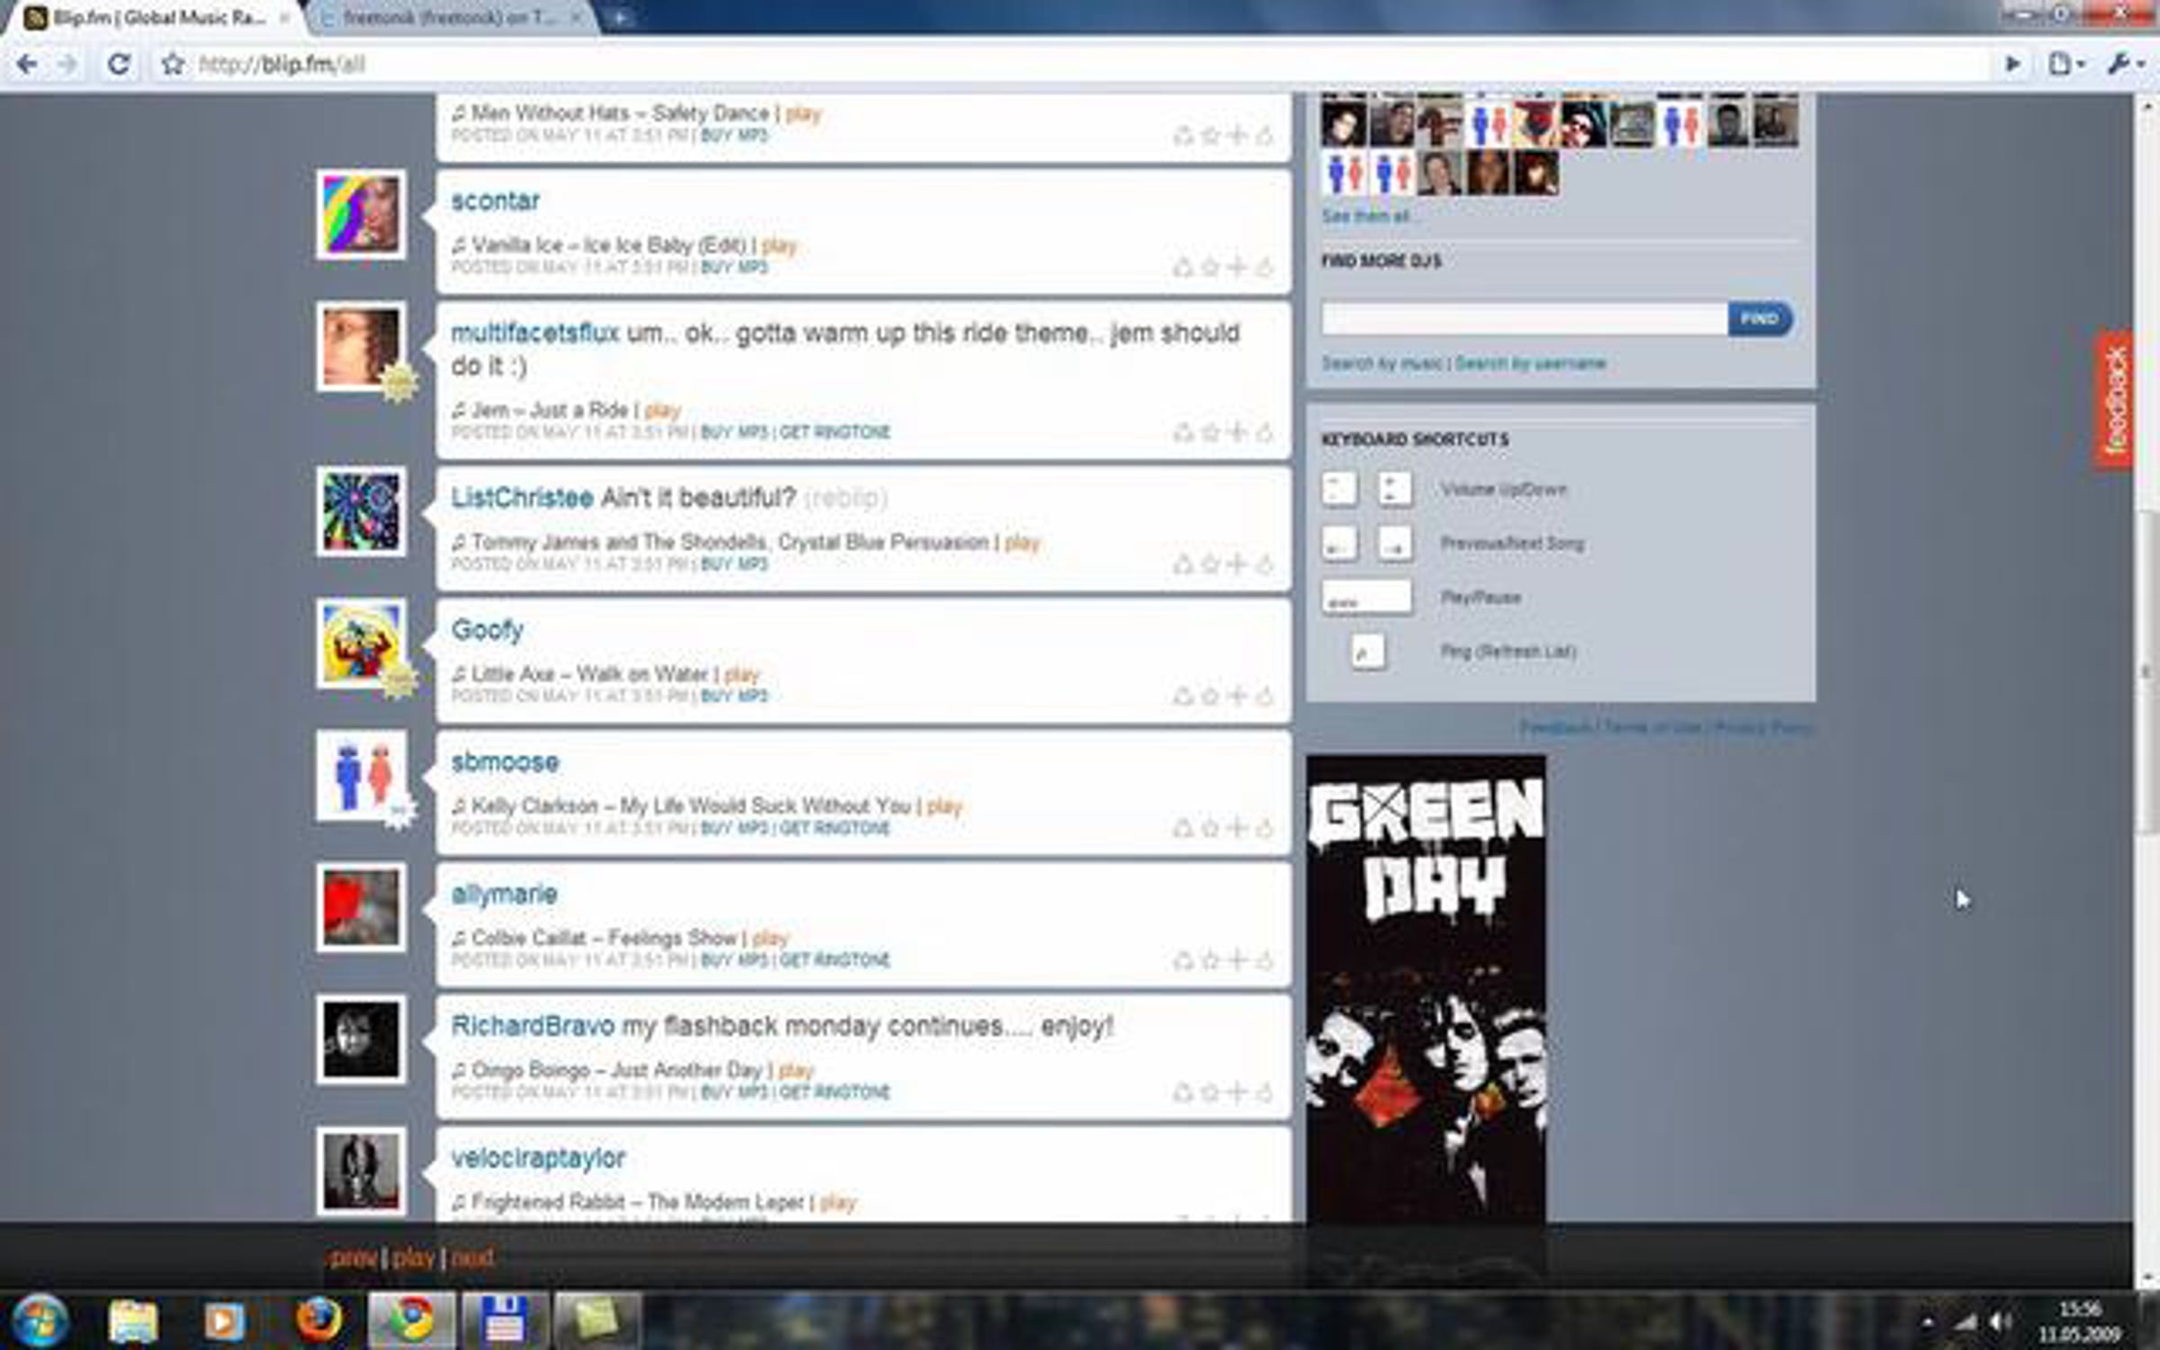The width and height of the screenshot is (2160, 1350).
Task: Click the volume icon in system tray
Action: click(2002, 1321)
